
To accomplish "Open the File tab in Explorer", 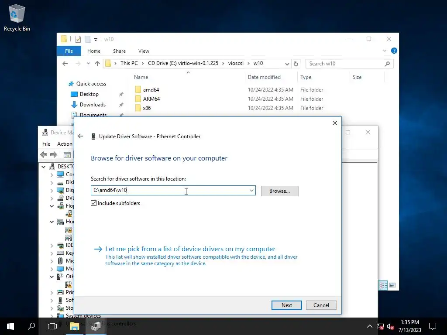I will point(69,51).
